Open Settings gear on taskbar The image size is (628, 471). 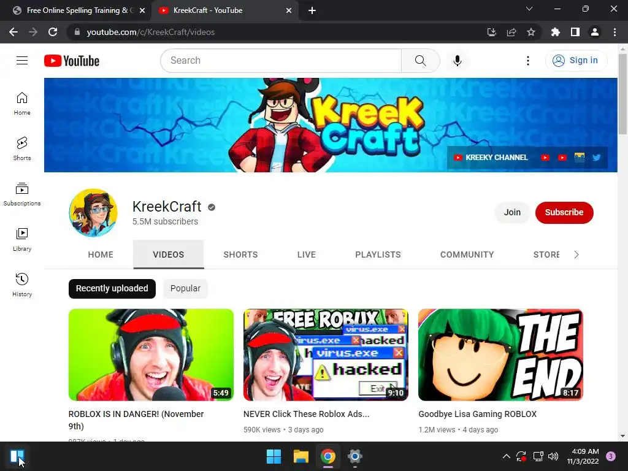(355, 456)
